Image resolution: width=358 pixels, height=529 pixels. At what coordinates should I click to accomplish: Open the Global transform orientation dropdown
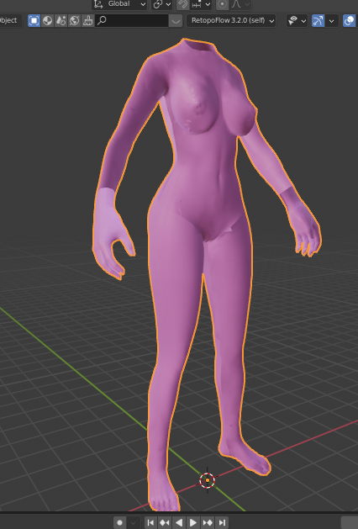[119, 4]
